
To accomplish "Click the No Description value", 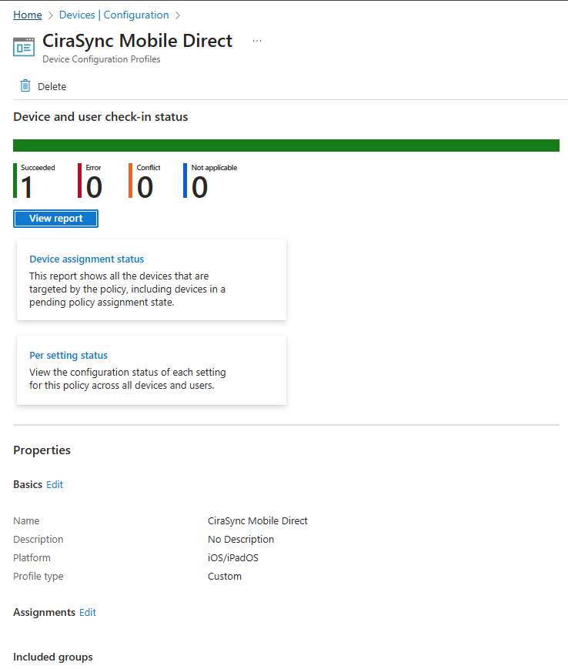I will tap(241, 540).
